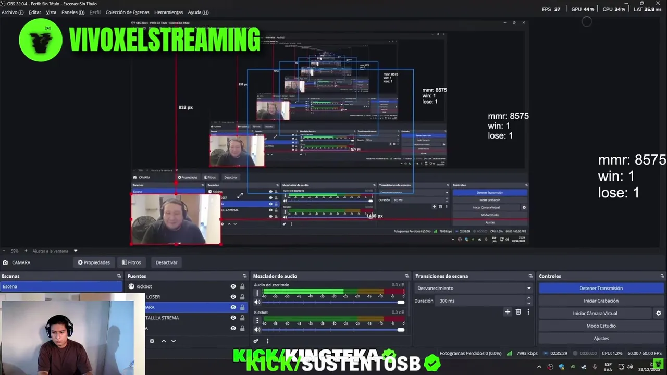Screen dimensions: 667x375
Task: Float the Mezclador de audio dock
Action: (x=407, y=276)
